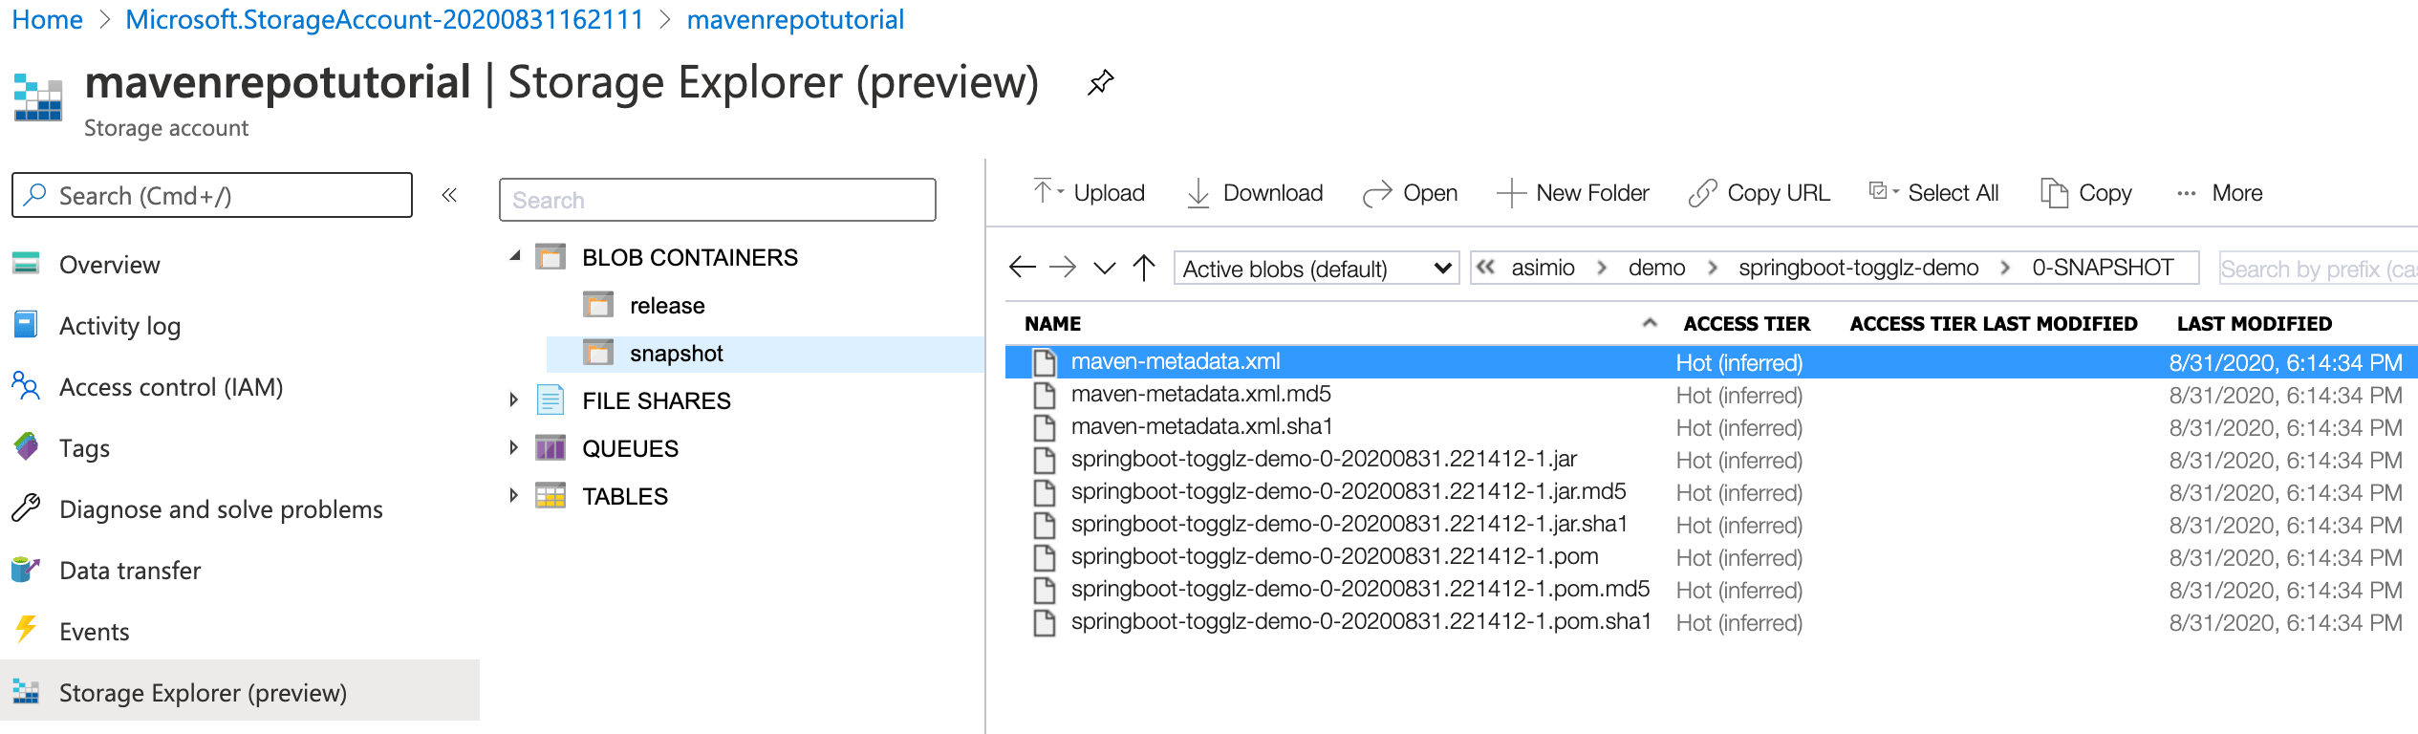Open Data transfer menu item

[130, 571]
